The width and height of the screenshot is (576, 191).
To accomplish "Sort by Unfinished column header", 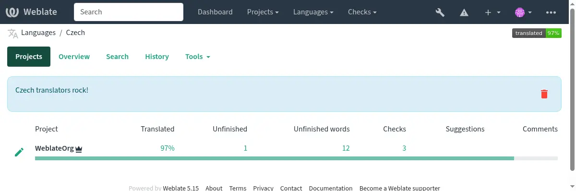I will click(230, 129).
